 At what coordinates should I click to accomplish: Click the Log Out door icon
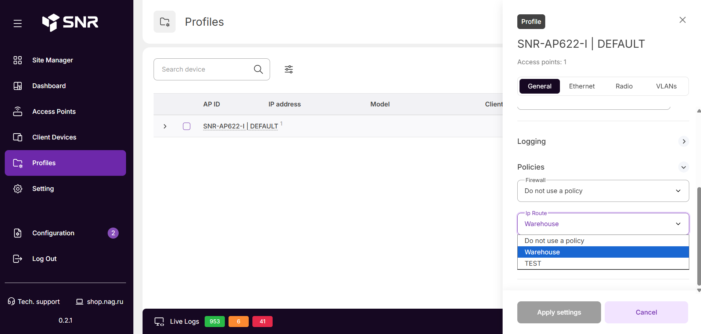18,259
